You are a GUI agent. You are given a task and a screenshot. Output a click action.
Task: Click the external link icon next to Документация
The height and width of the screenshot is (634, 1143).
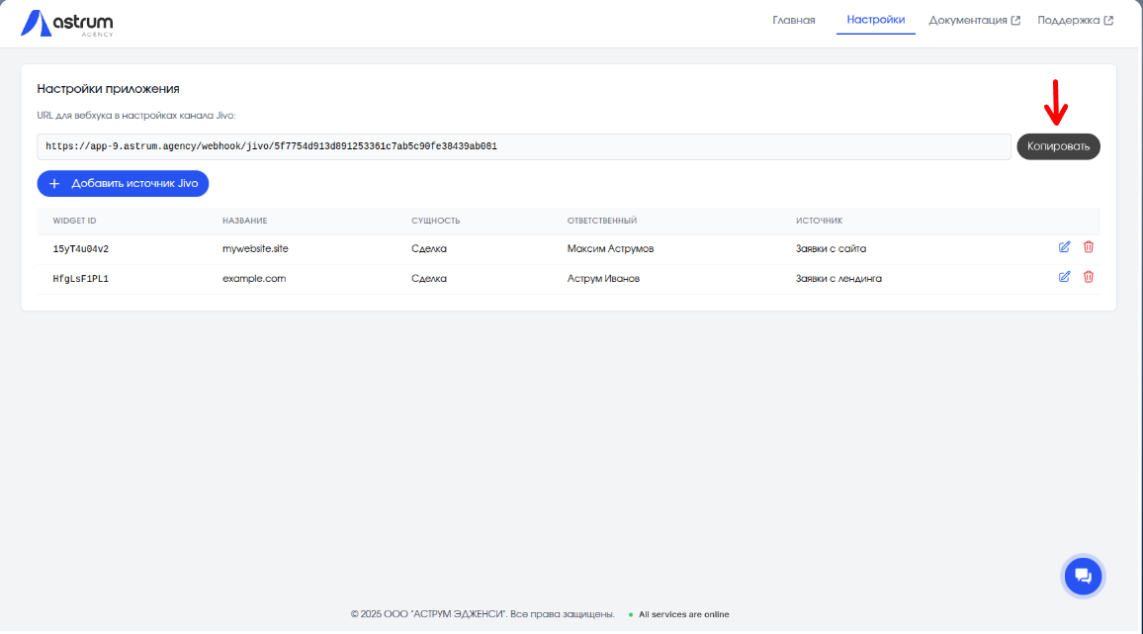[1015, 21]
